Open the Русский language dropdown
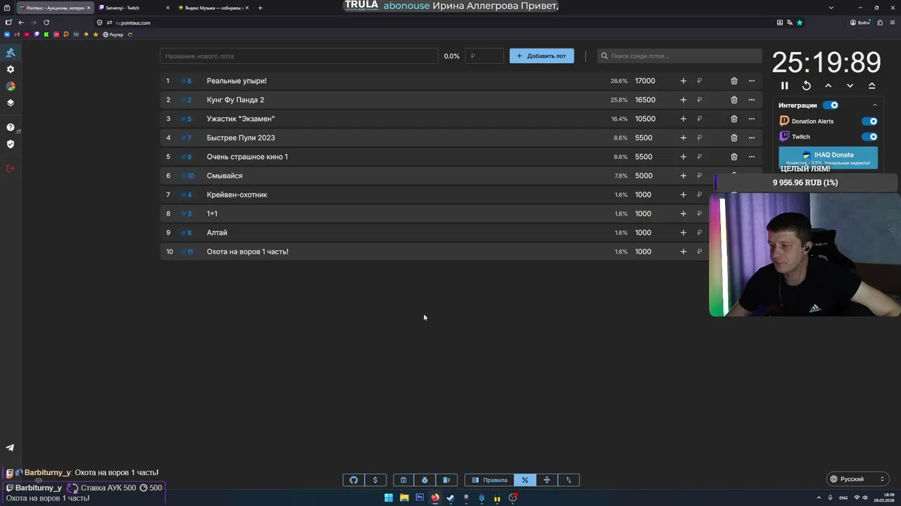Viewport: 901px width, 506px height. pyautogui.click(x=857, y=479)
